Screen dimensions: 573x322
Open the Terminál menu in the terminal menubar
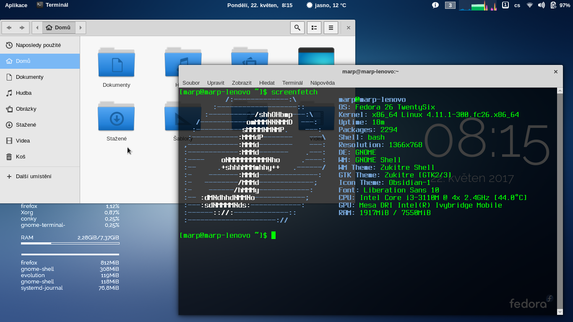click(x=292, y=83)
